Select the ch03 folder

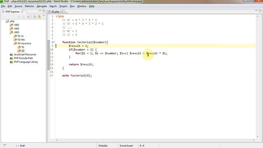point(16,32)
